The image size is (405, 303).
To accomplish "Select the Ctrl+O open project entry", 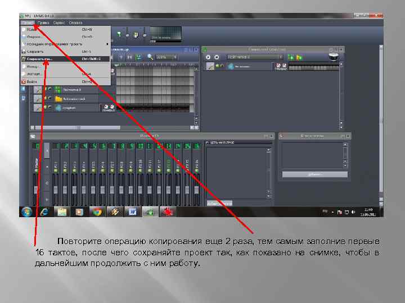I will pyautogui.click(x=66, y=37).
